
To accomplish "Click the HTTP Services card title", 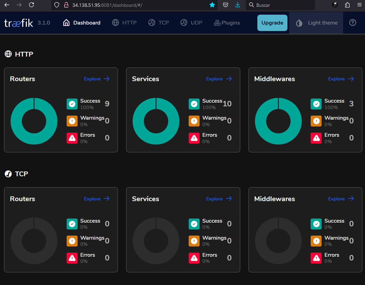I will pos(146,79).
